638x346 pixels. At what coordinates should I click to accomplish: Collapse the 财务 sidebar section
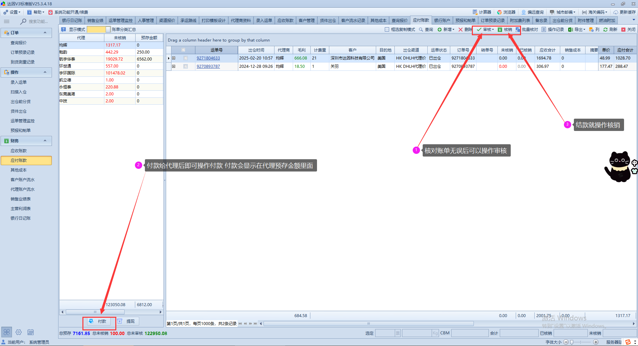[x=45, y=141]
